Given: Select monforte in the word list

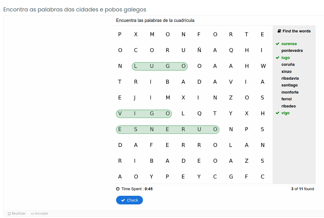Looking at the screenshot, I should point(290,92).
